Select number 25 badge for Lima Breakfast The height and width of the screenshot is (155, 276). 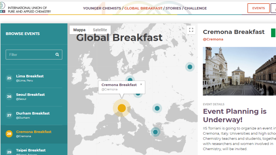(x=9, y=78)
